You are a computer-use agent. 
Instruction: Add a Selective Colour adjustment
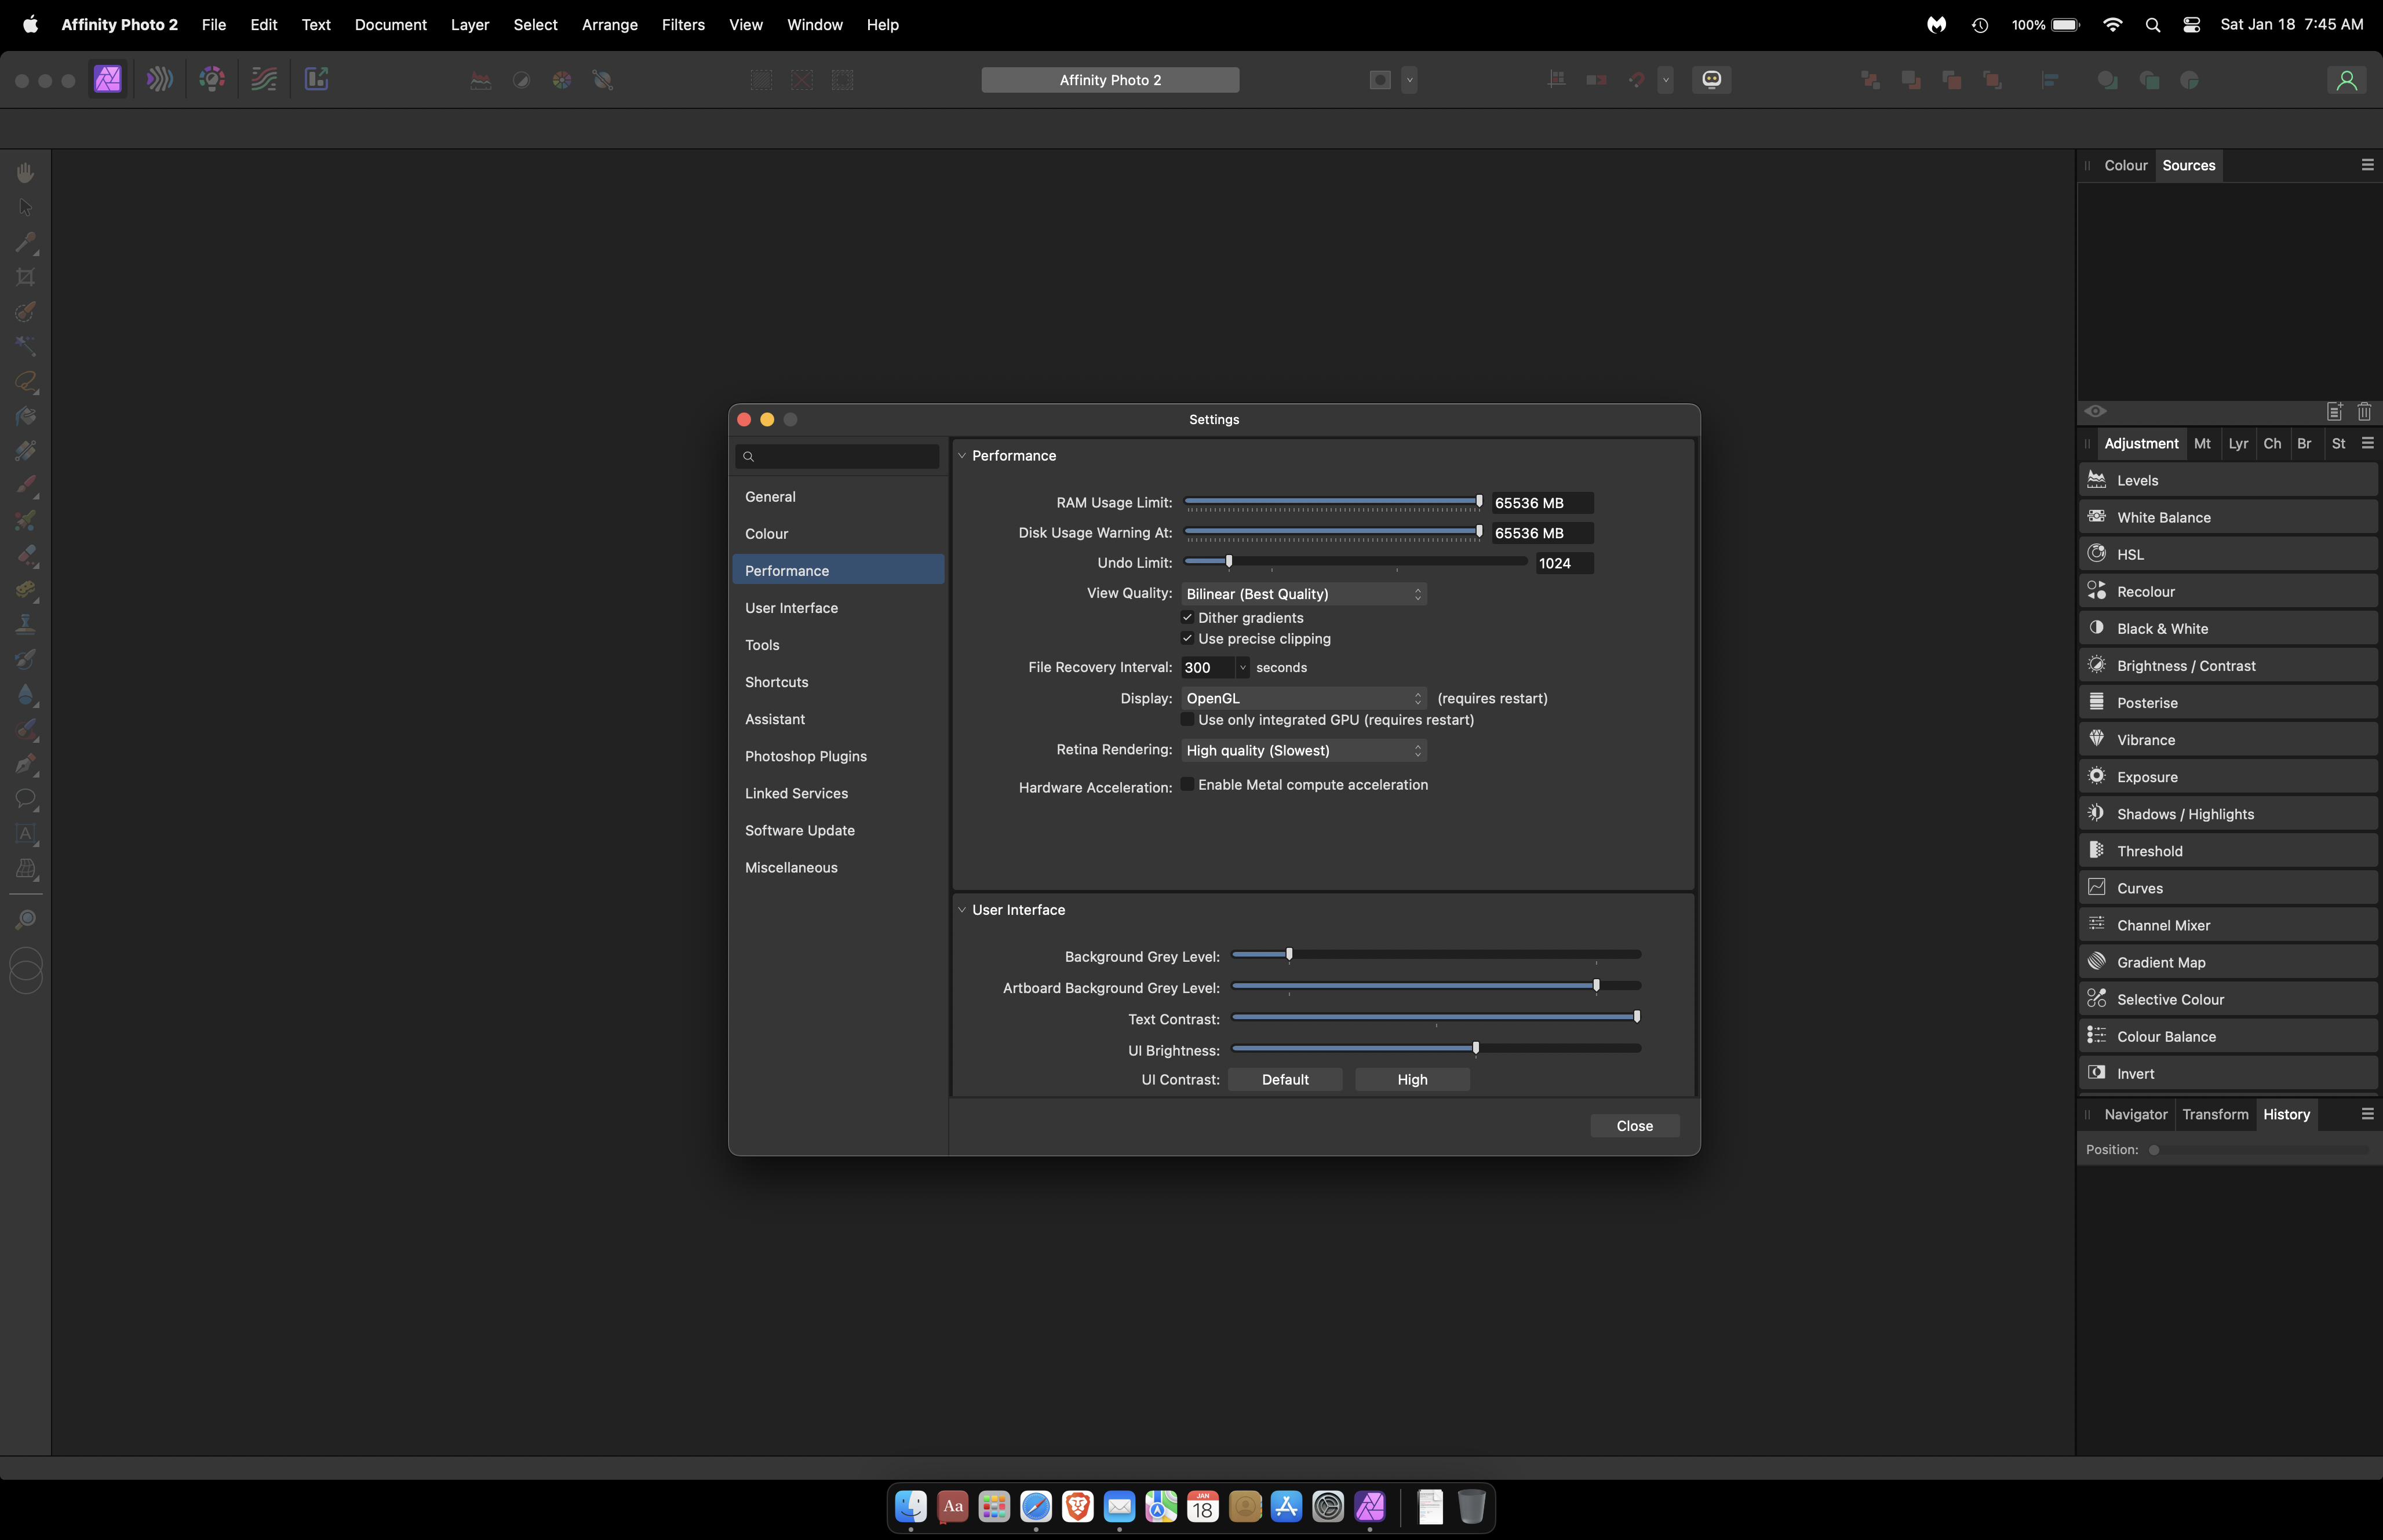click(2228, 999)
